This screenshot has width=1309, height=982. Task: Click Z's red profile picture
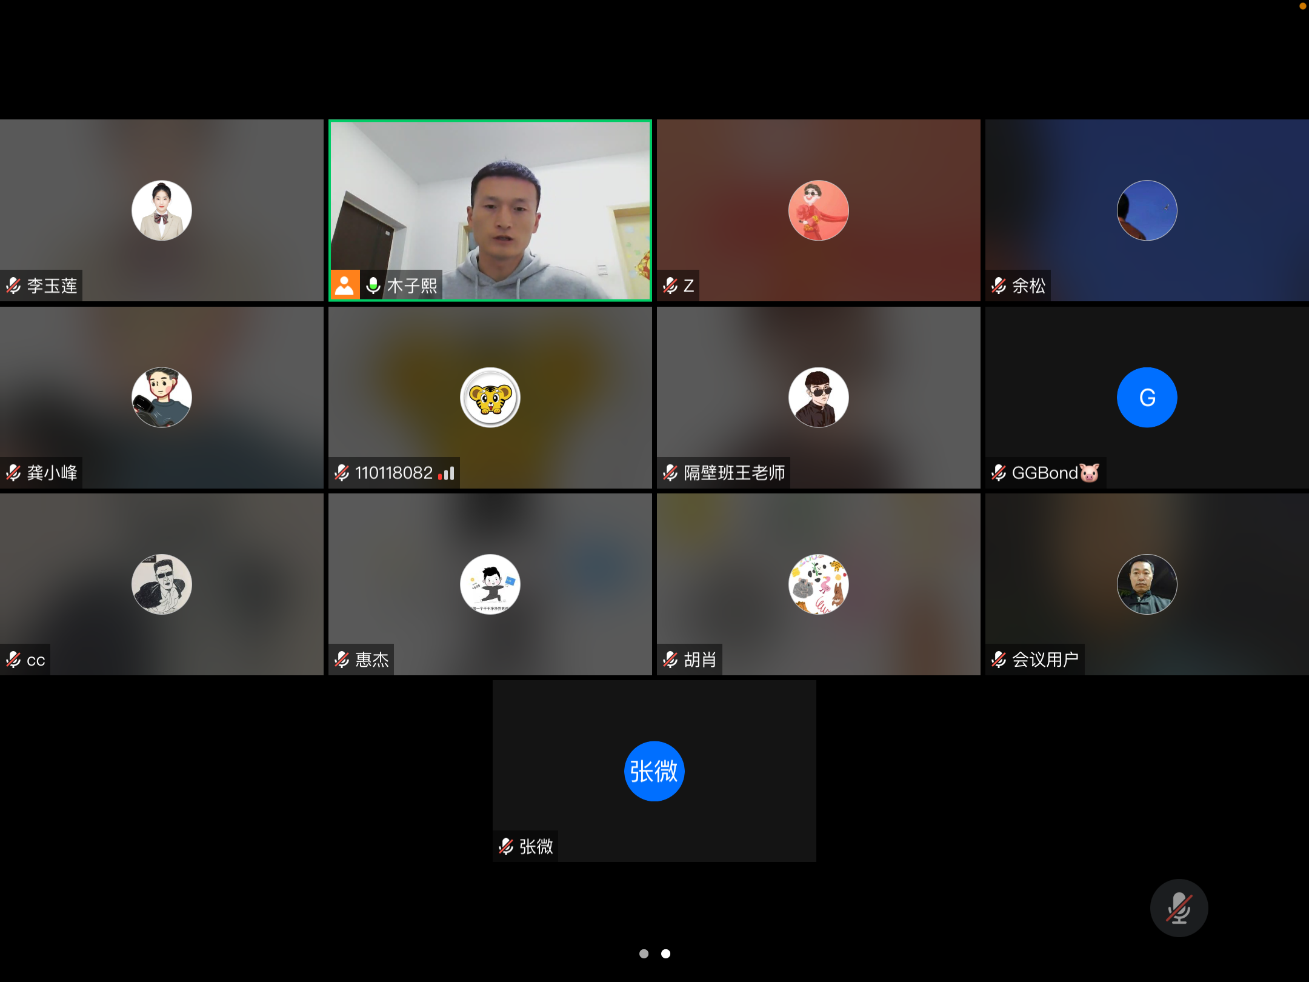point(818,210)
